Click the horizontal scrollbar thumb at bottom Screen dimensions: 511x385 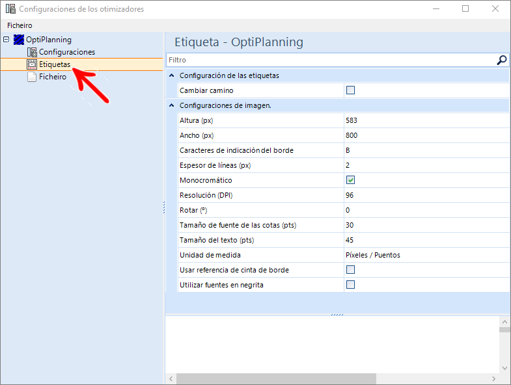click(x=277, y=378)
